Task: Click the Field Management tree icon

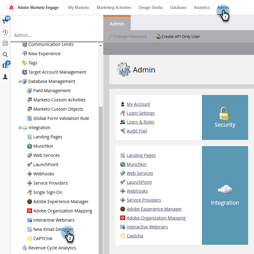Action: tap(30, 91)
